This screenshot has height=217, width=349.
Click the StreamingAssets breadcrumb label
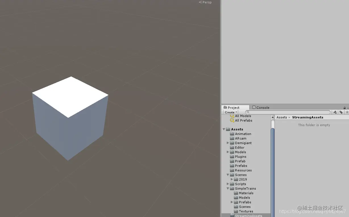point(308,117)
